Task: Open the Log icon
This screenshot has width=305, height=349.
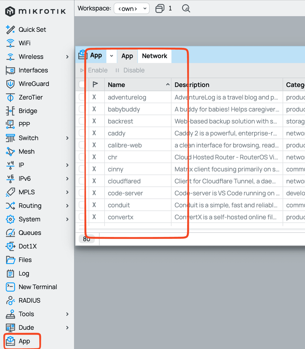Action: click(10, 273)
